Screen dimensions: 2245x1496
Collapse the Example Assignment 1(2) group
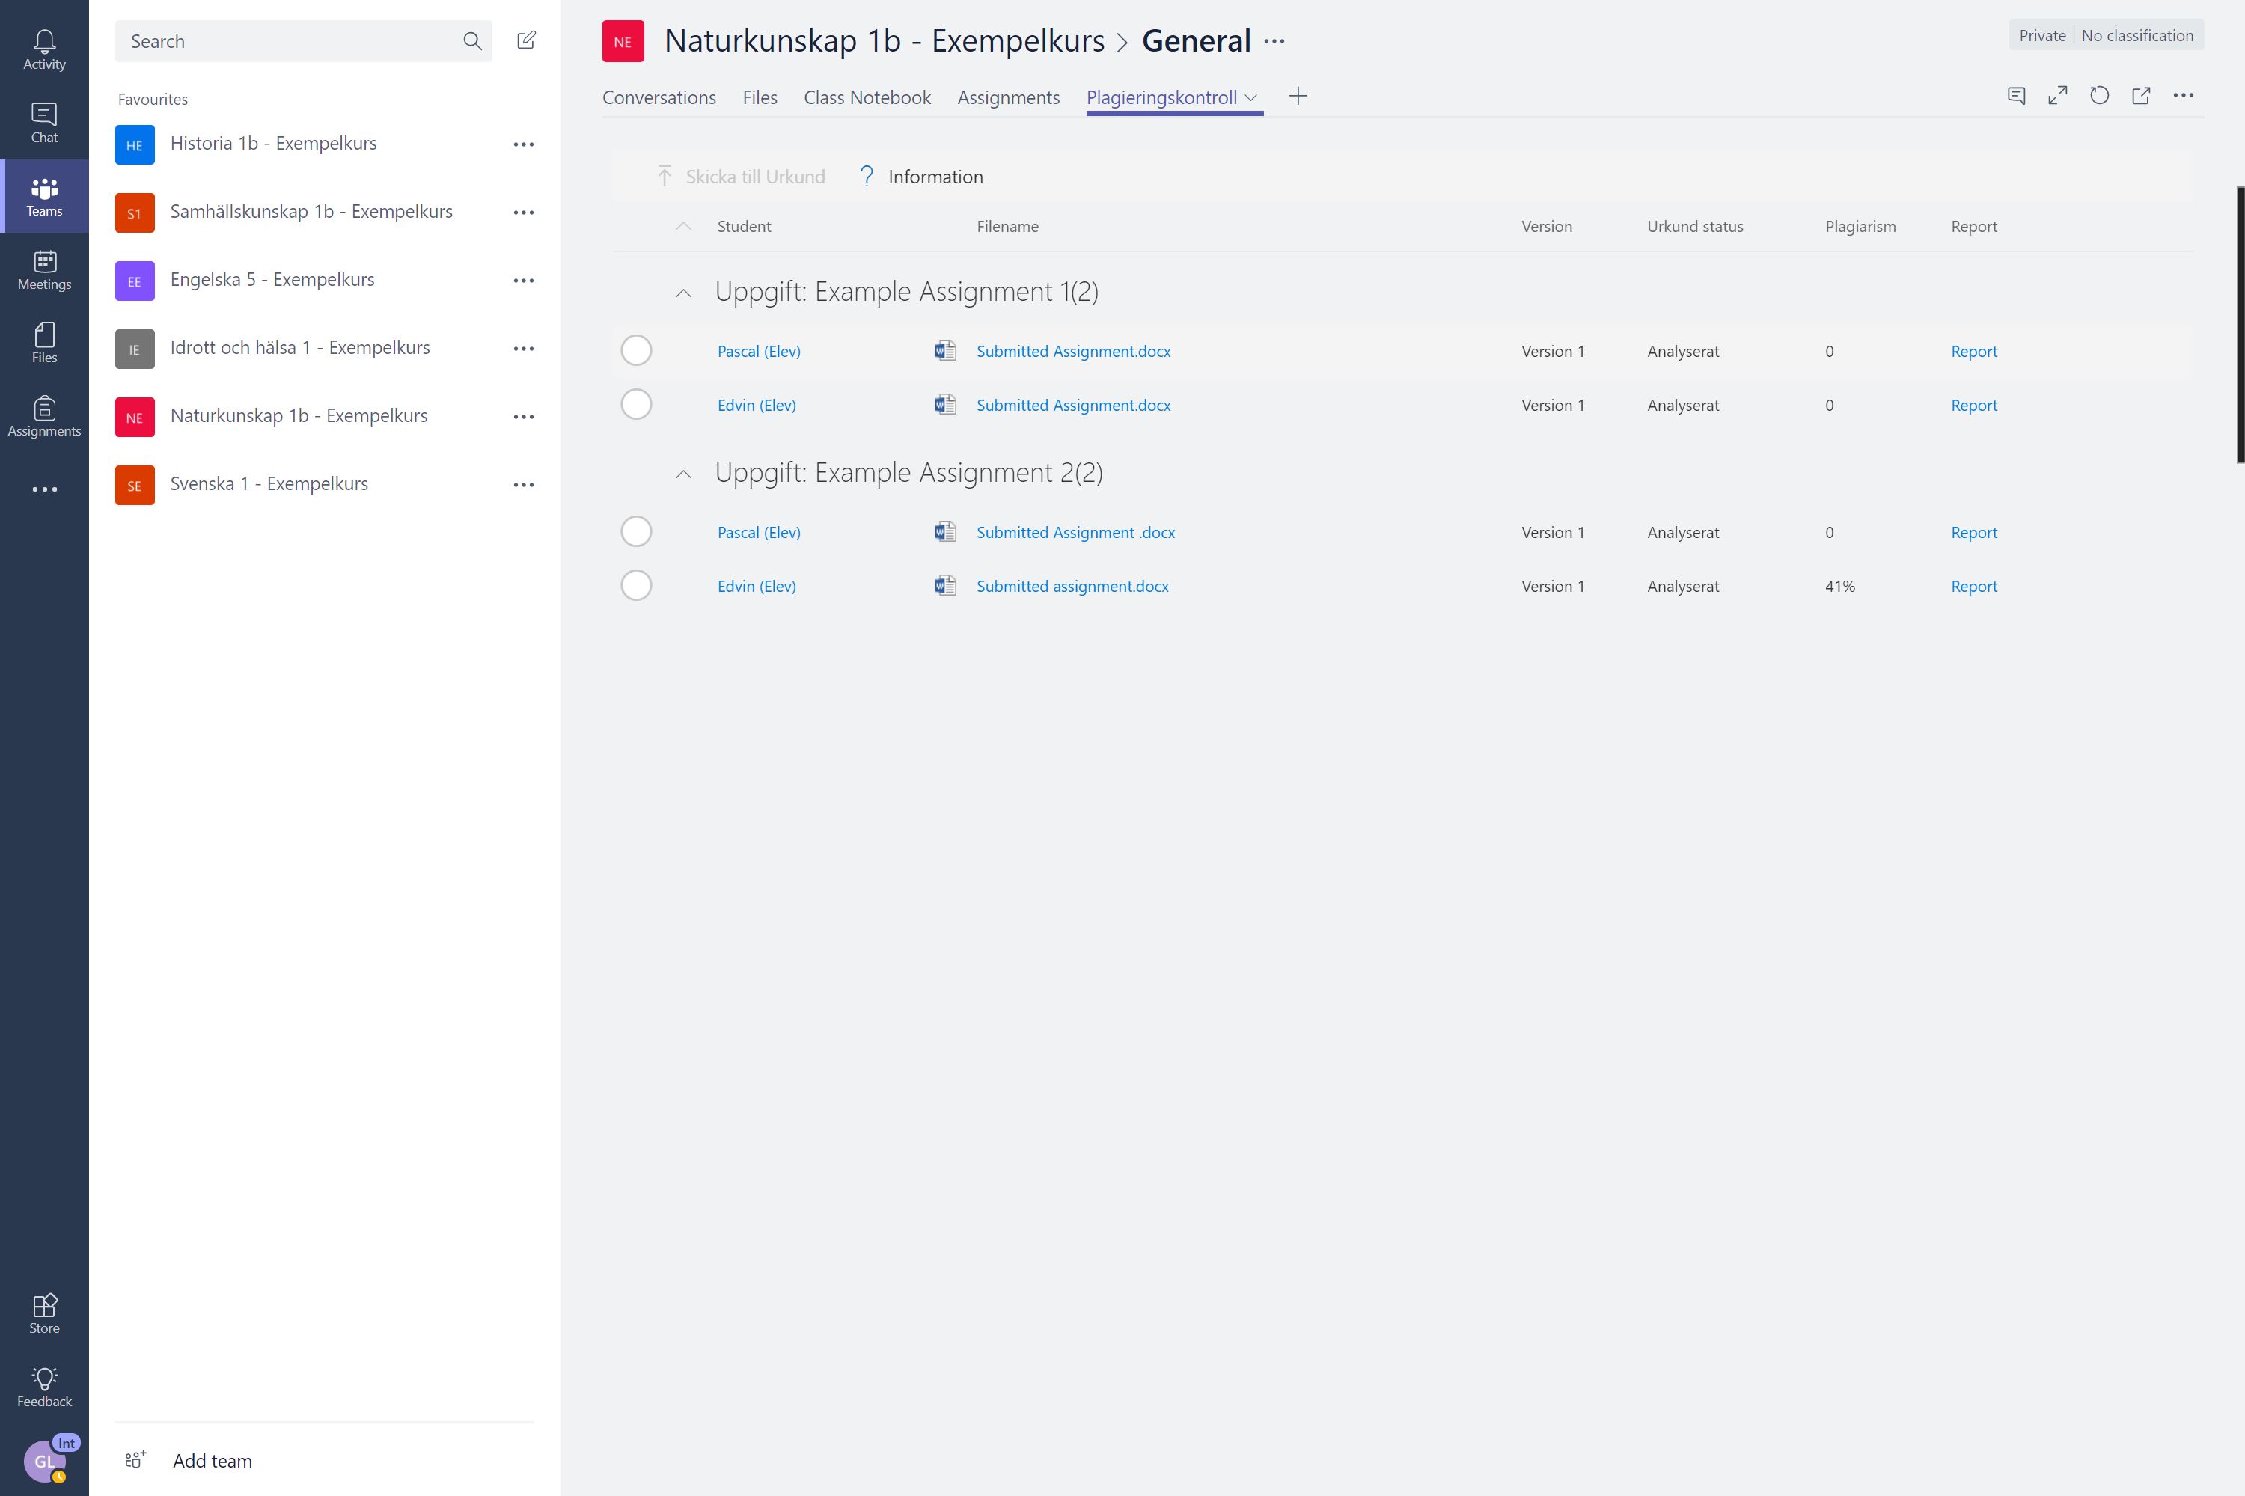(x=683, y=293)
